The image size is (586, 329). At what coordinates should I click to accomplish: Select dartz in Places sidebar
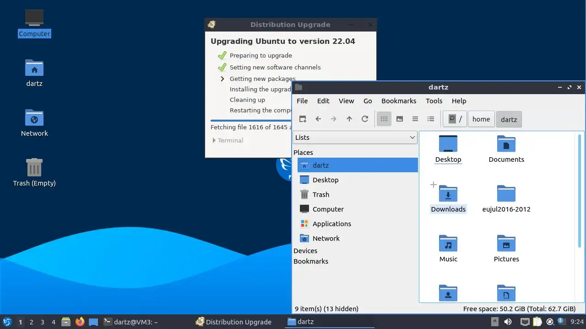[x=358, y=165]
